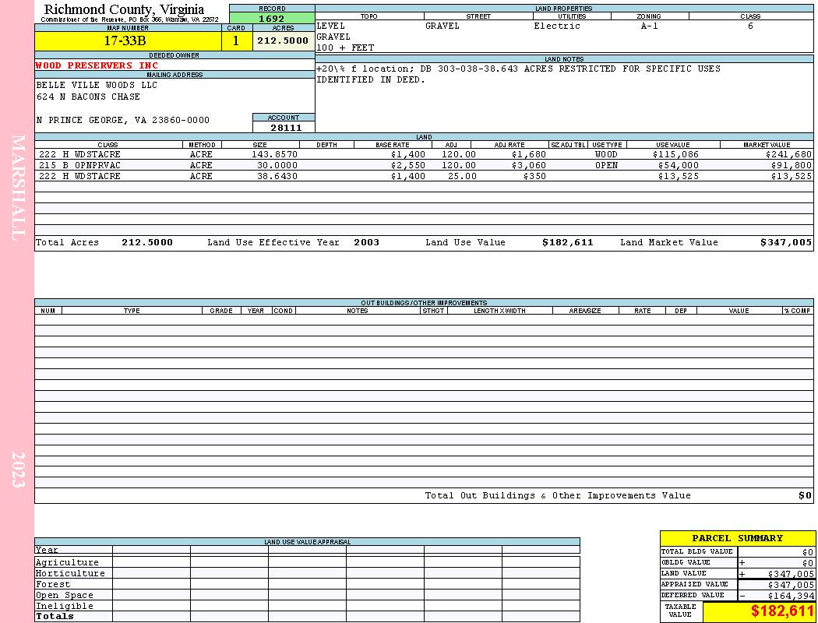Select class 215 B OPNPRVAC row
818x623 pixels.
(424, 165)
